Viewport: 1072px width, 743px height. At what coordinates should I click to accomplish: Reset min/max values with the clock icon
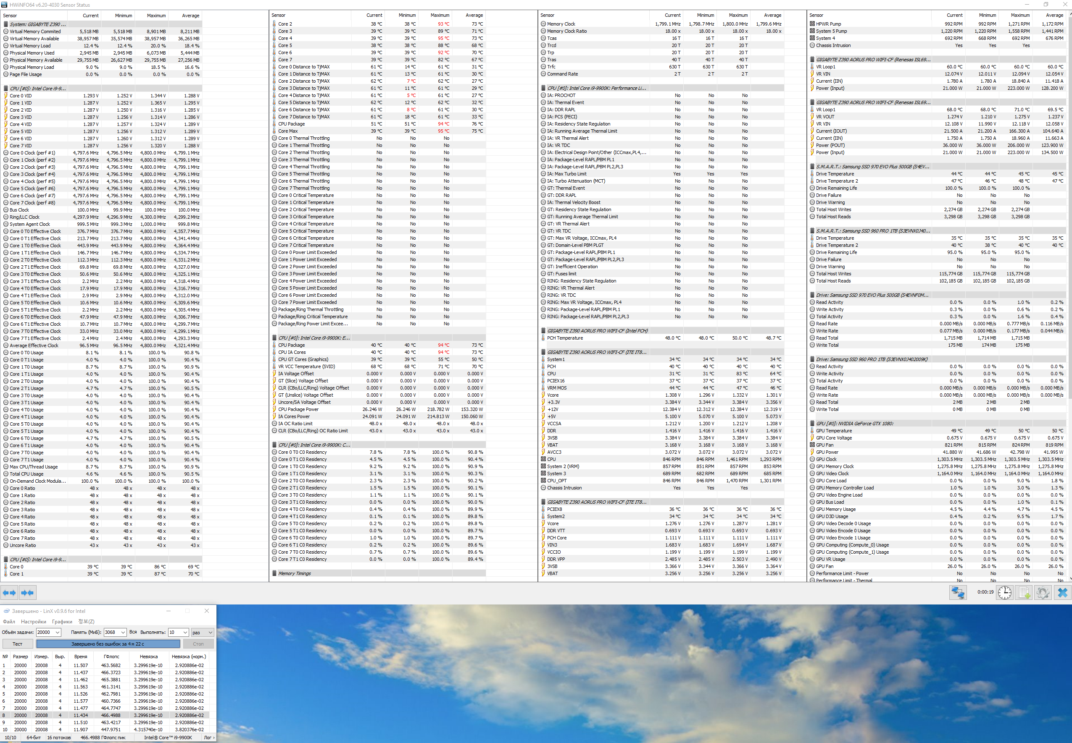tap(1004, 593)
